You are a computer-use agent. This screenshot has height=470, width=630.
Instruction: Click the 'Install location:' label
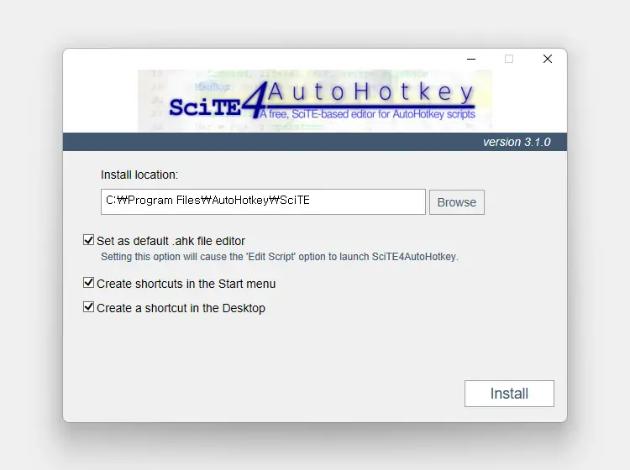pos(139,175)
